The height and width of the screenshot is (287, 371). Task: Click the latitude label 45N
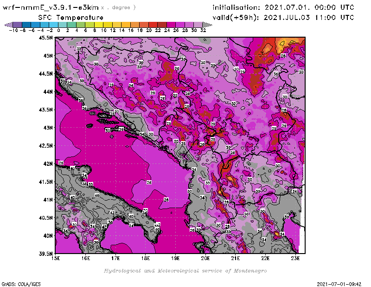coord(48,56)
